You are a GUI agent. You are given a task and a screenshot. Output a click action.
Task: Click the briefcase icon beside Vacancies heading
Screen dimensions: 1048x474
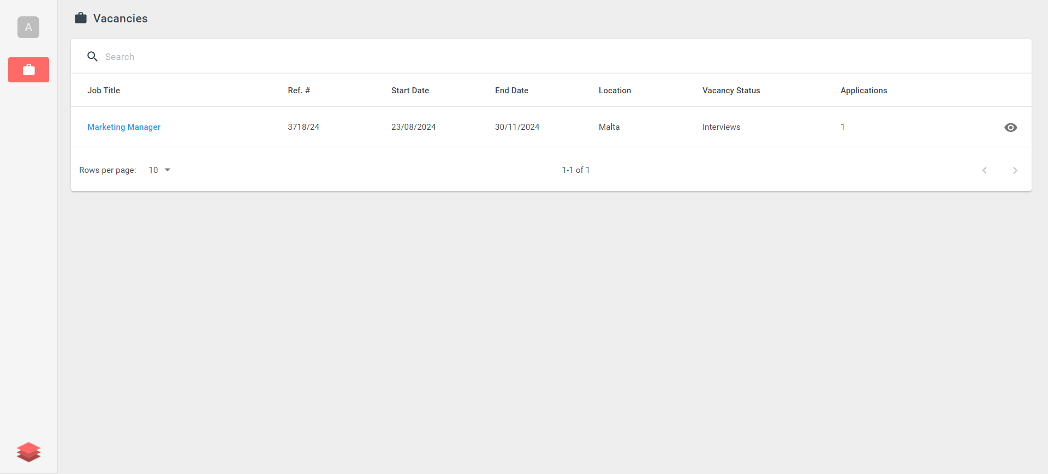click(x=81, y=18)
